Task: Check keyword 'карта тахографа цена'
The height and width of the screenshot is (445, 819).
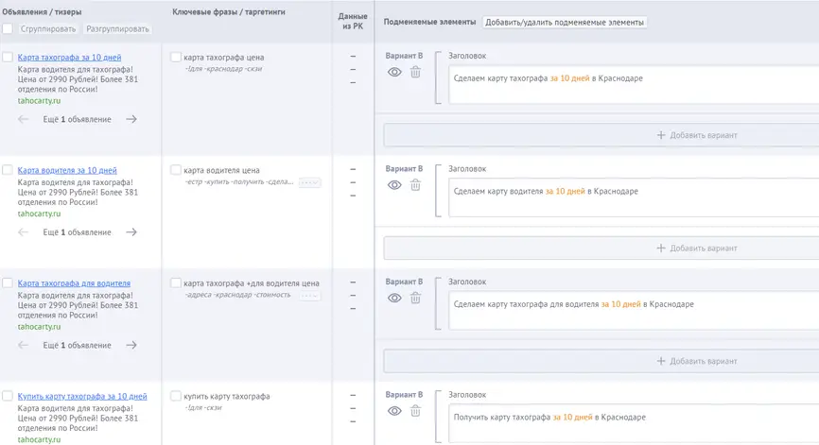Action: [176, 57]
